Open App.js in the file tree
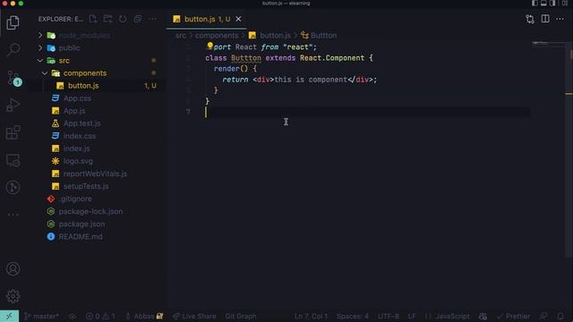The width and height of the screenshot is (573, 322). tap(74, 111)
